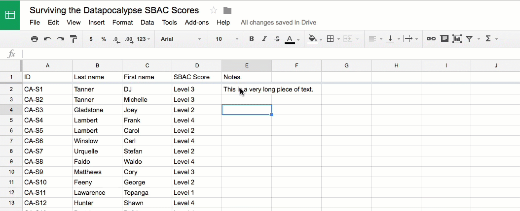Click the Redo arrow
Viewport: 520px width, 211px height.
(60, 39)
